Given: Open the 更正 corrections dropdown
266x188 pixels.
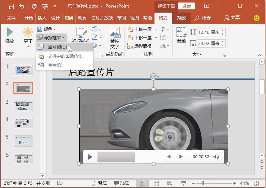Looking at the screenshot, I should click(28, 37).
